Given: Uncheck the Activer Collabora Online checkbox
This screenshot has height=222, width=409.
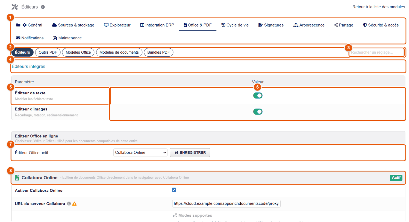Looking at the screenshot, I should click(174, 190).
